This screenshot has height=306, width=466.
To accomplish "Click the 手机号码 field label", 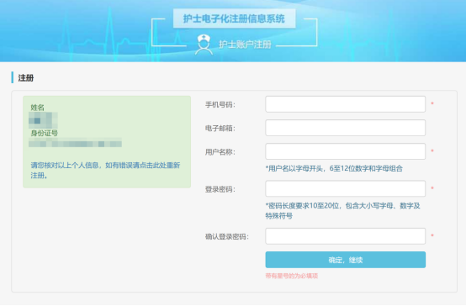I will coord(220,104).
